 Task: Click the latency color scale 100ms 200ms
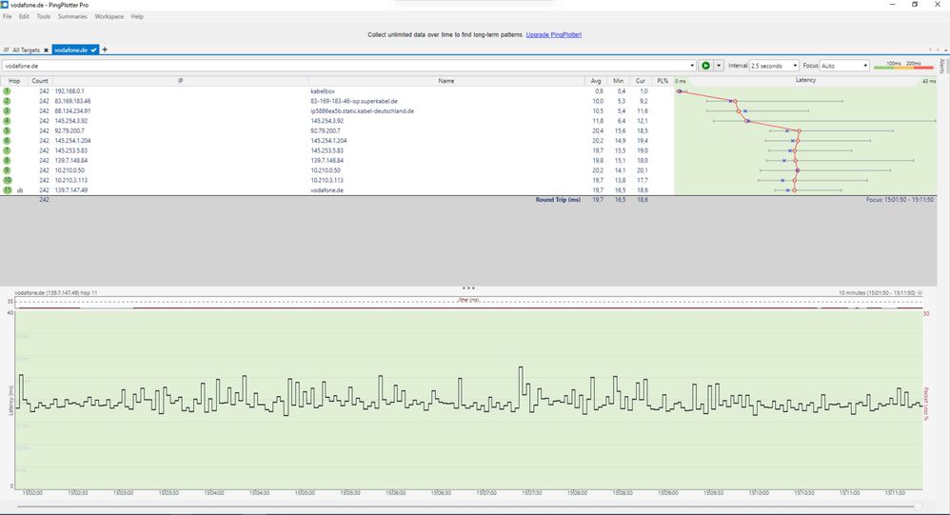click(903, 66)
